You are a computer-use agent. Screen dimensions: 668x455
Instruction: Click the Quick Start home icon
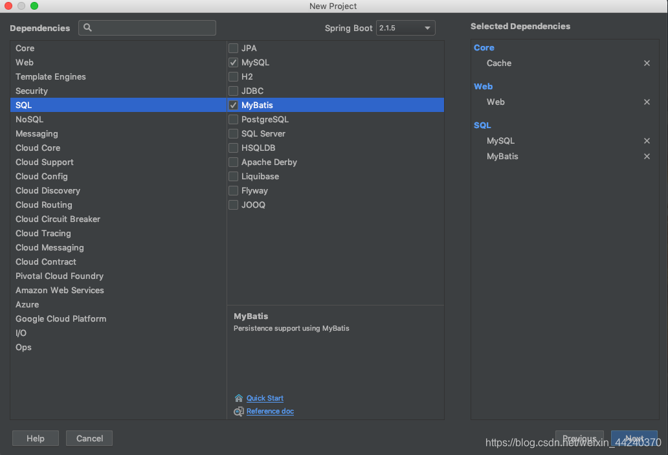coord(239,398)
